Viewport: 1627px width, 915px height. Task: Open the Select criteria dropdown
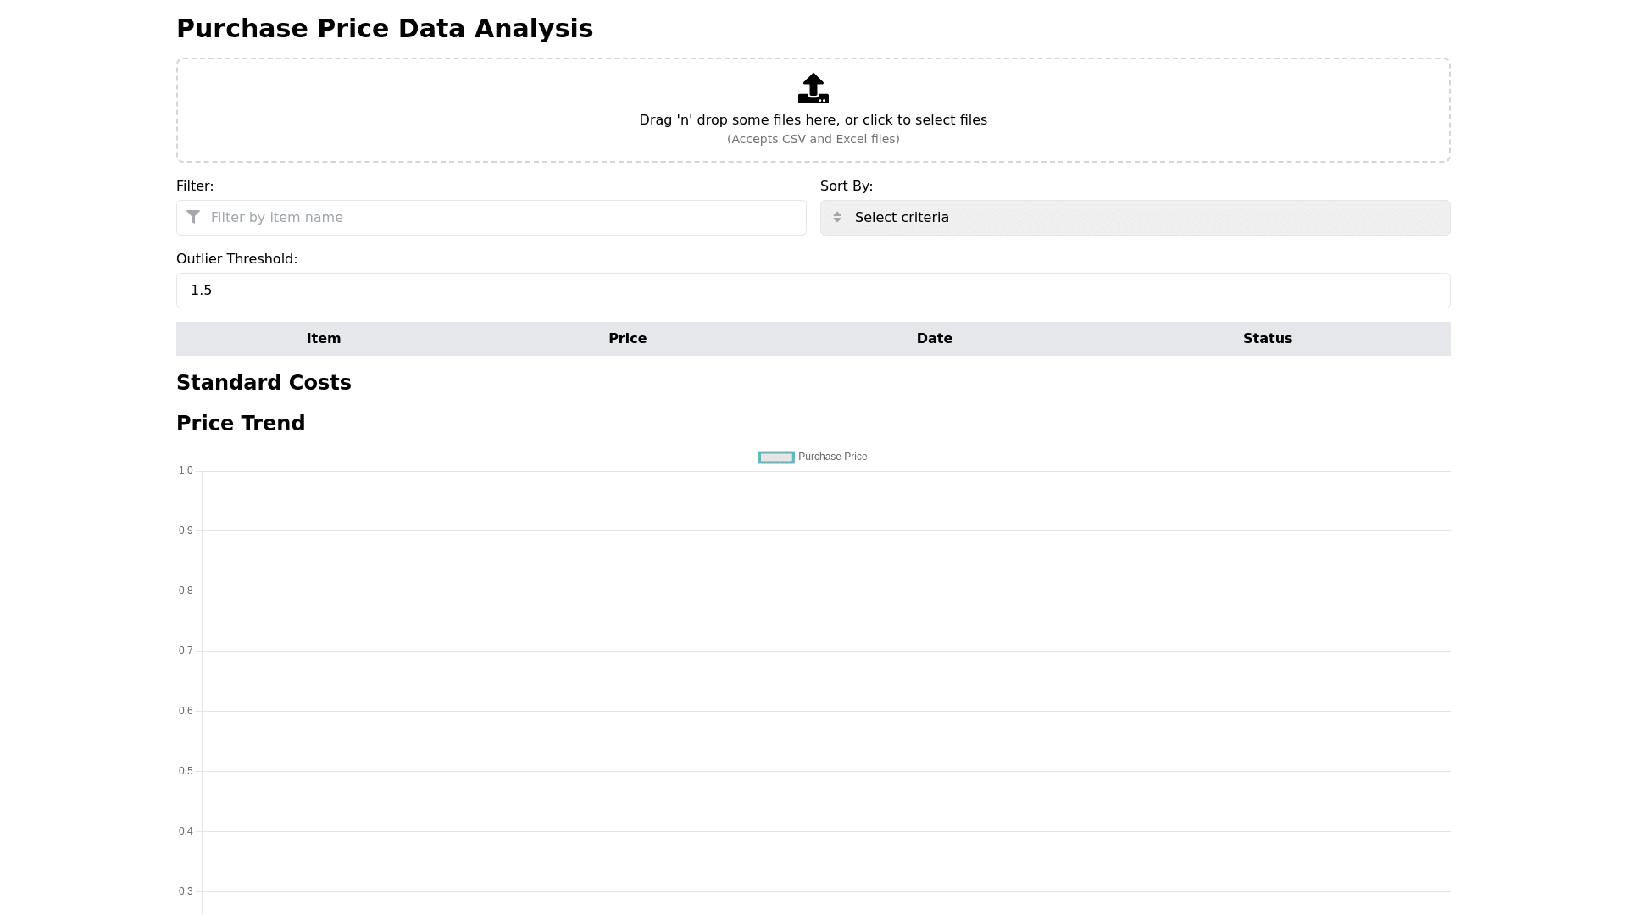pyautogui.click(x=1136, y=218)
